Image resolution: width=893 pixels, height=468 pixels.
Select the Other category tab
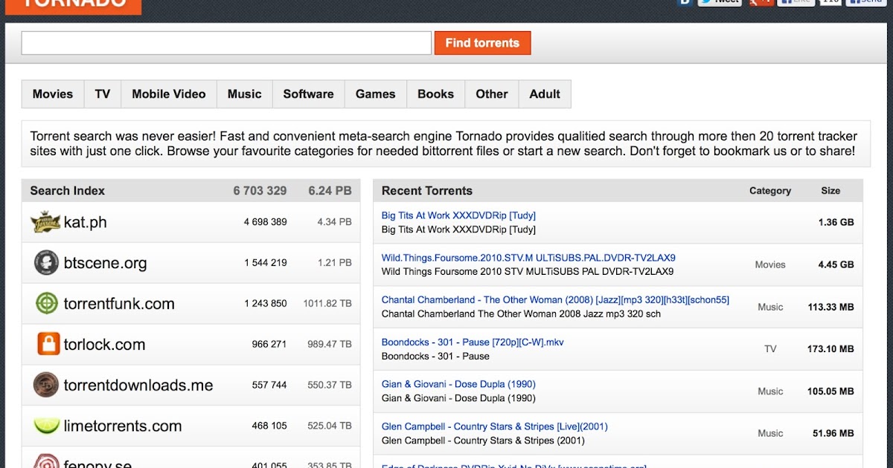tap(492, 94)
